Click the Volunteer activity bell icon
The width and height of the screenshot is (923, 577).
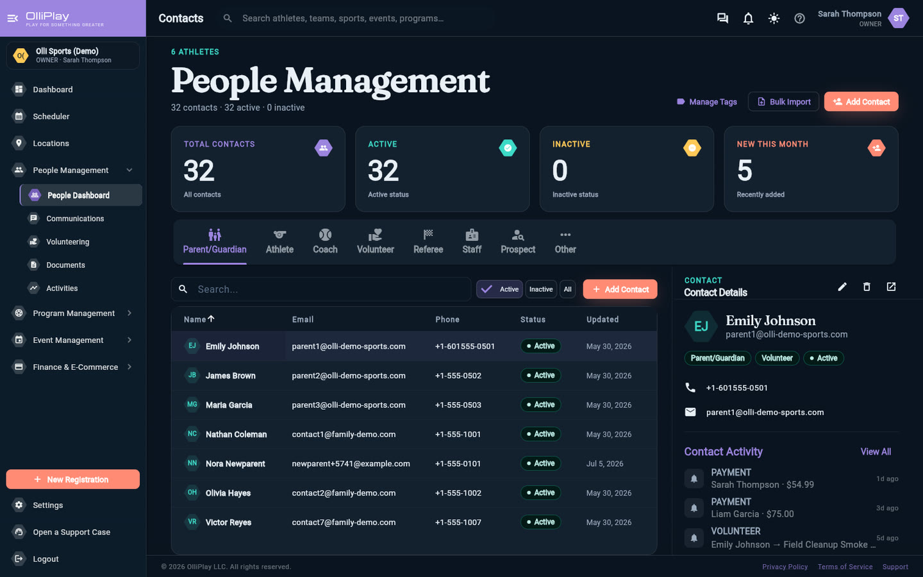tap(694, 537)
